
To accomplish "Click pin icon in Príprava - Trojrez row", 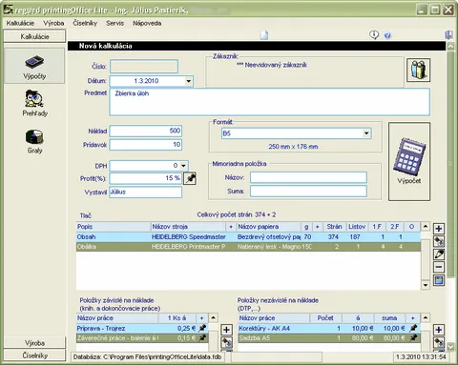I will click(x=201, y=328).
